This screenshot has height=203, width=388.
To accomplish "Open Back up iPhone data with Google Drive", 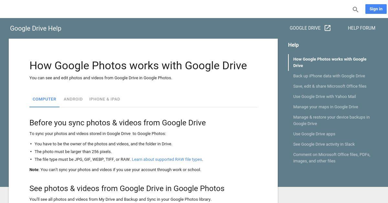I will pos(329,76).
